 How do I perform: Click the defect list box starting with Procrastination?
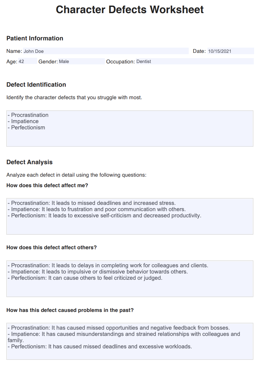coord(130,128)
